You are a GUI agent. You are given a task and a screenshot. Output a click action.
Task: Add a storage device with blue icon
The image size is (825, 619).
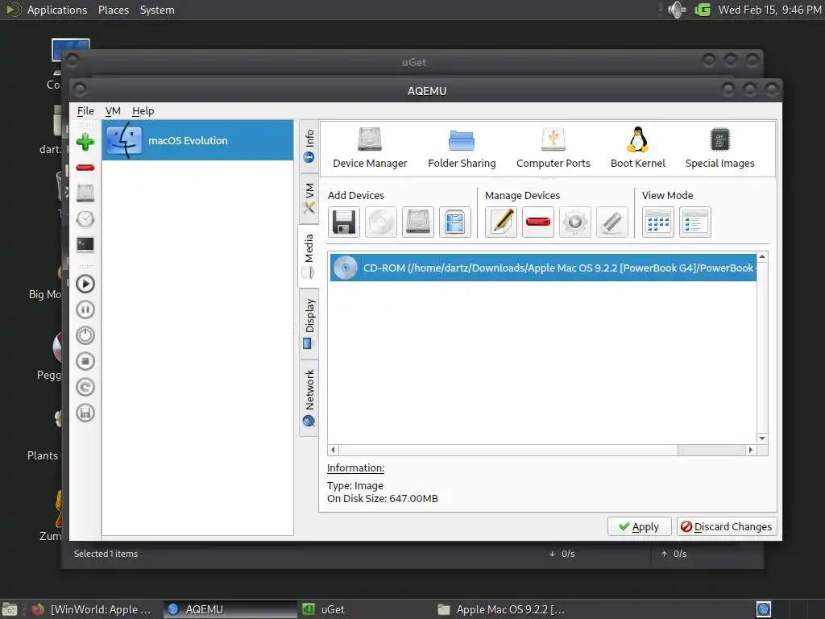[454, 222]
